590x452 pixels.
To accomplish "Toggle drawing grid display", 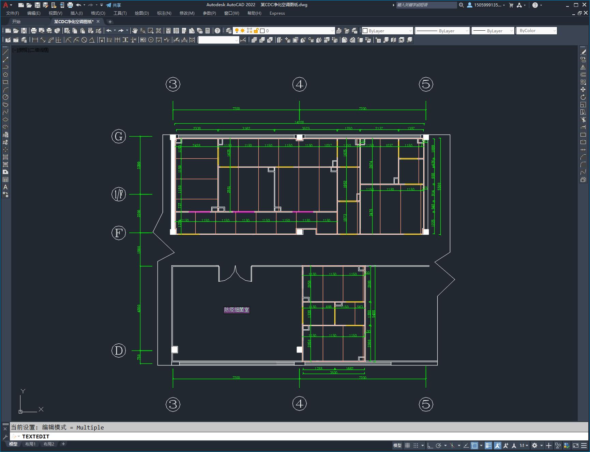I will [407, 445].
